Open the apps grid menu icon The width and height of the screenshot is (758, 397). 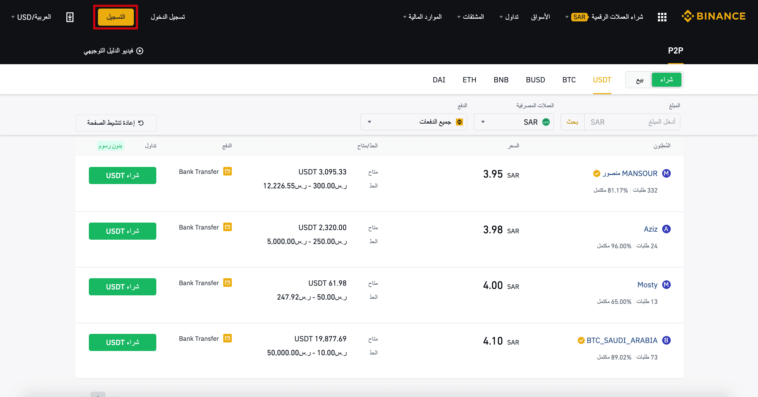point(662,17)
